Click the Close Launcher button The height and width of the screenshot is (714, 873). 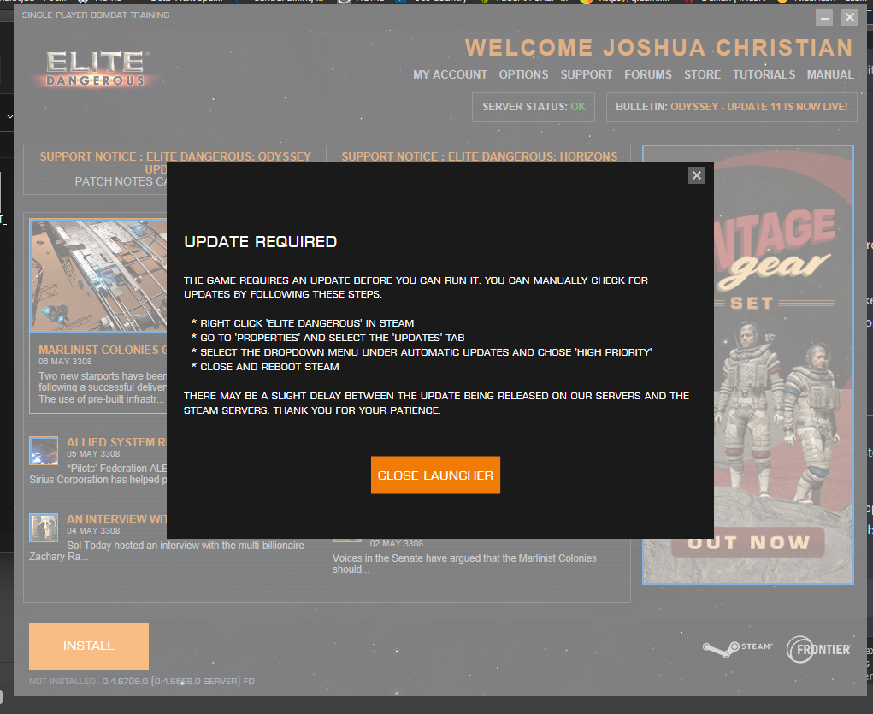pos(435,475)
